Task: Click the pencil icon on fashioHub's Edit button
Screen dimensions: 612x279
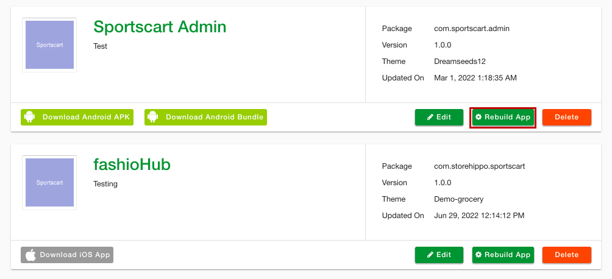Action: 430,255
